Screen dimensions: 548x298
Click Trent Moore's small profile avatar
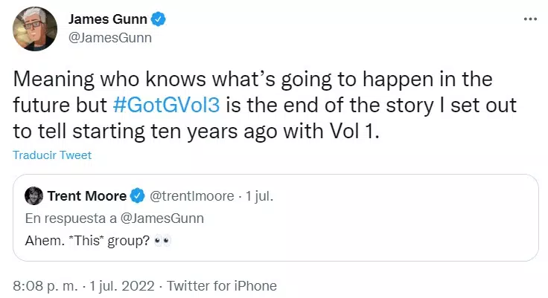pos(34,195)
